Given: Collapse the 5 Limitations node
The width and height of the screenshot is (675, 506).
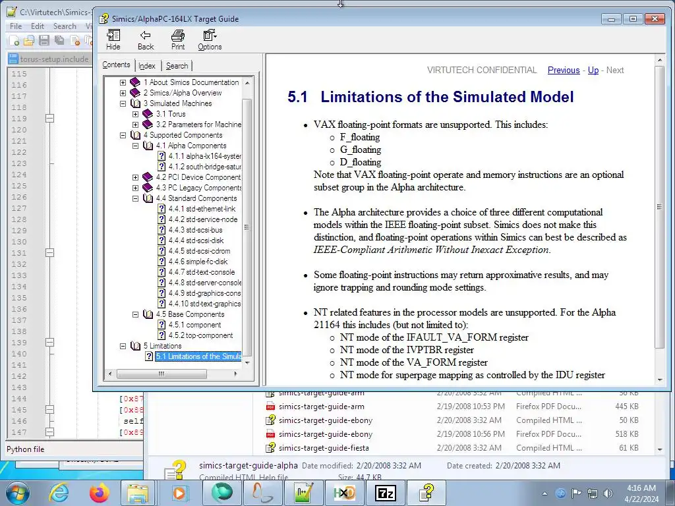Looking at the screenshot, I should 123,346.
